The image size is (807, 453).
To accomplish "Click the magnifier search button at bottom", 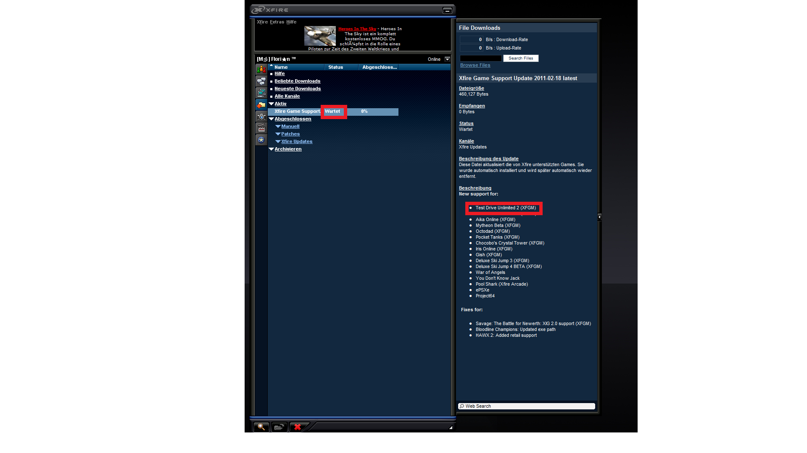I will 261,427.
